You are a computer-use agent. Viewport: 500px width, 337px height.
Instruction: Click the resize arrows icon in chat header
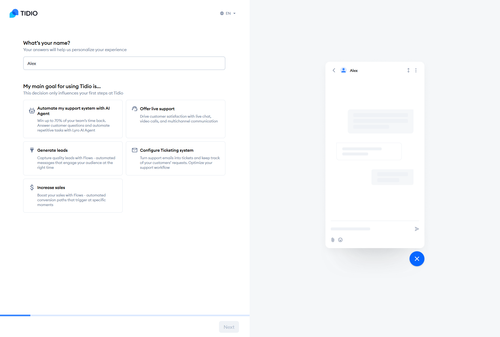click(408, 70)
